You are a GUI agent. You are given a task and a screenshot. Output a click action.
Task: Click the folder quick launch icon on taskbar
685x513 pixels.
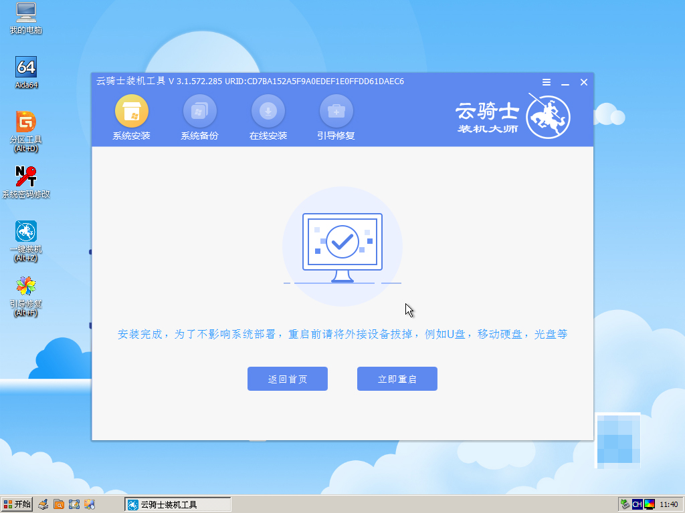[x=59, y=505]
